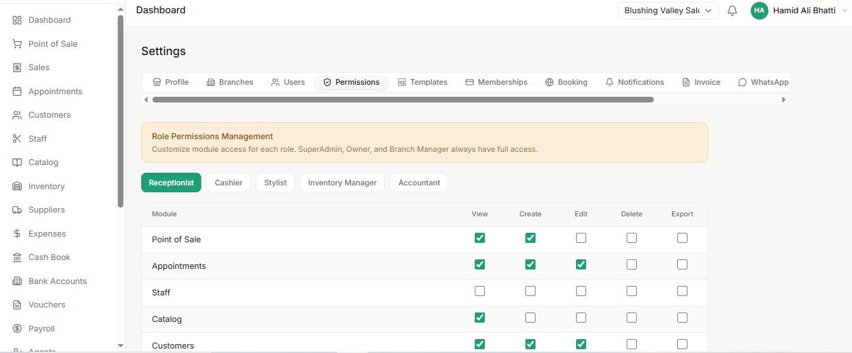Open the Booking settings tab
The height and width of the screenshot is (353, 852).
[x=567, y=82]
